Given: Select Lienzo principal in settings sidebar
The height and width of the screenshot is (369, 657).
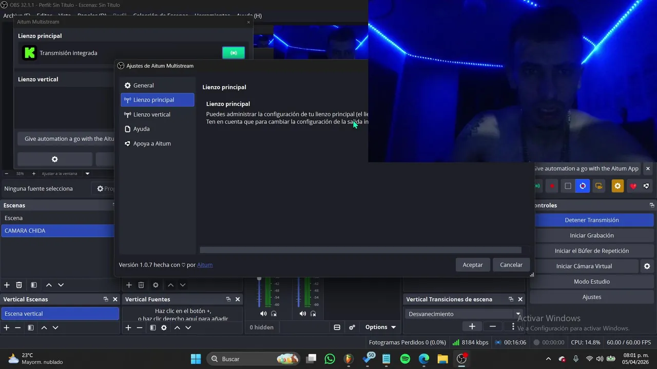Looking at the screenshot, I should (x=157, y=100).
